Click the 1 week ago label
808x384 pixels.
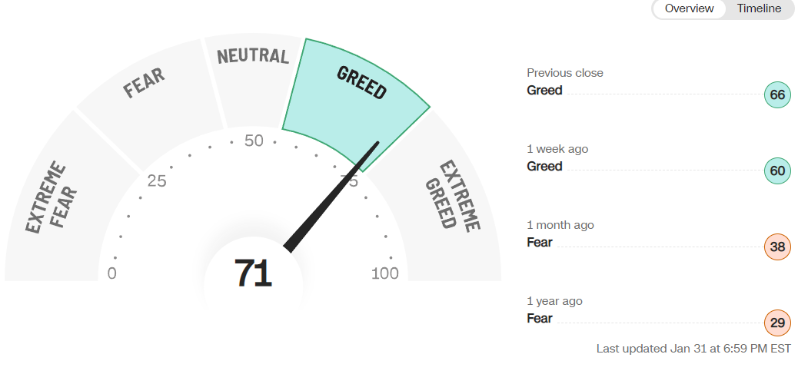click(557, 149)
